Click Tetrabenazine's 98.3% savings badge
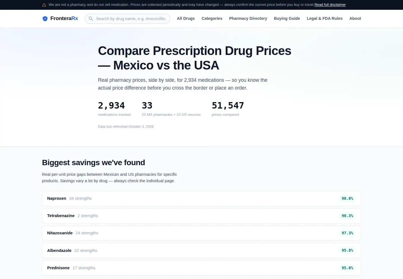Viewport: 403px width, 279px height. tap(347, 216)
